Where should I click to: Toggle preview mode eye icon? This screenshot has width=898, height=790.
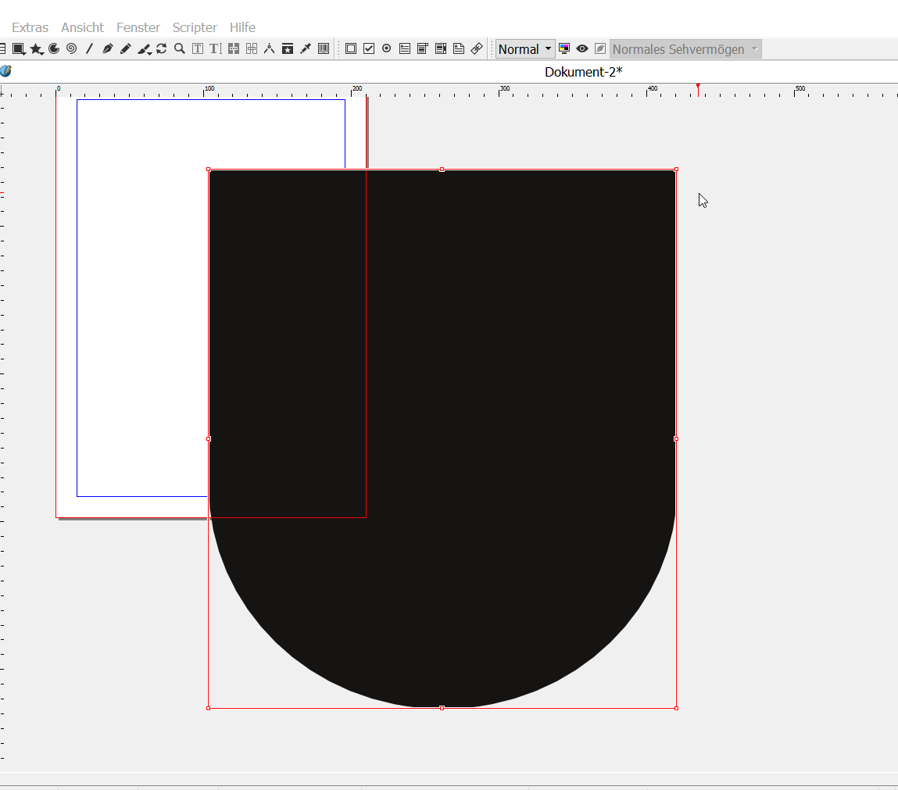pyautogui.click(x=582, y=48)
